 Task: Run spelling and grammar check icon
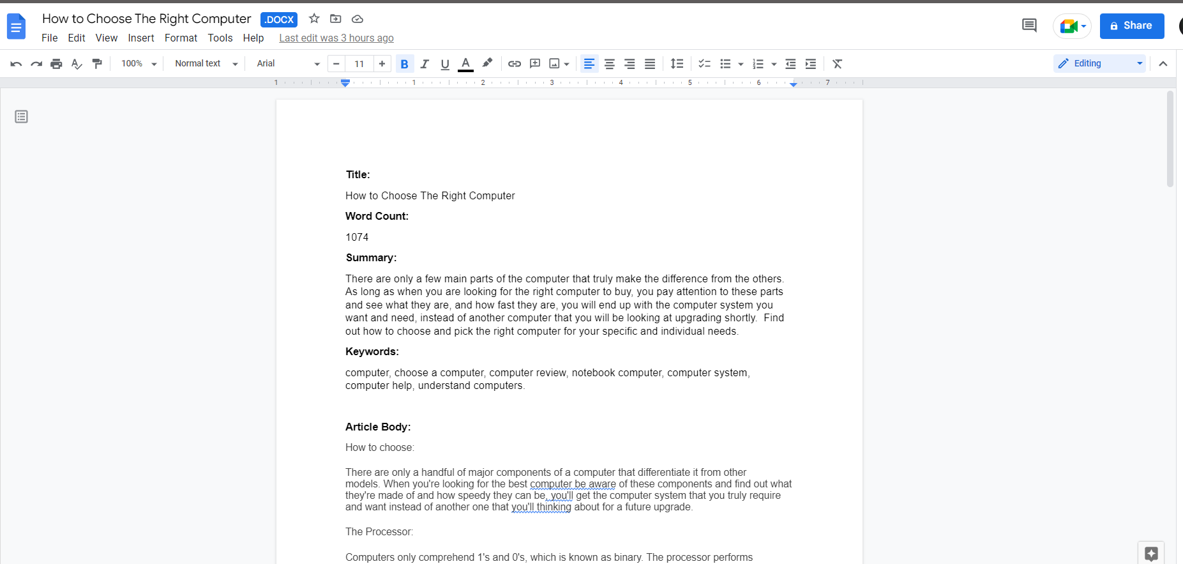77,64
